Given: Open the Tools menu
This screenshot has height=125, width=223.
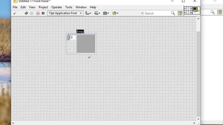Looking at the screenshot, I should pos(69,7).
